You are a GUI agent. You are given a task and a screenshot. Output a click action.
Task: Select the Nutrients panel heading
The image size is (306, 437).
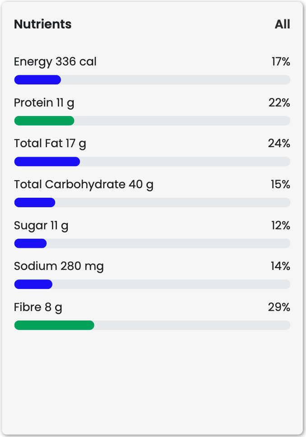coord(42,24)
